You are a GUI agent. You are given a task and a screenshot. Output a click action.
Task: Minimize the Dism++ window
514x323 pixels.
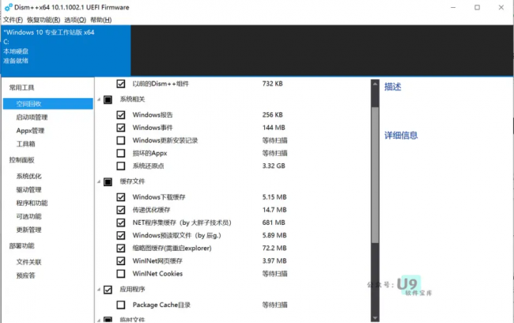(x=453, y=7)
